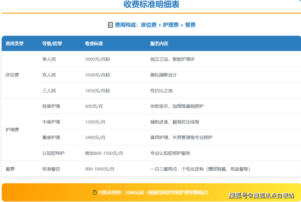The image size is (301, 202).
Task: Click the orange 月度总费用 banner
Action: [150, 192]
